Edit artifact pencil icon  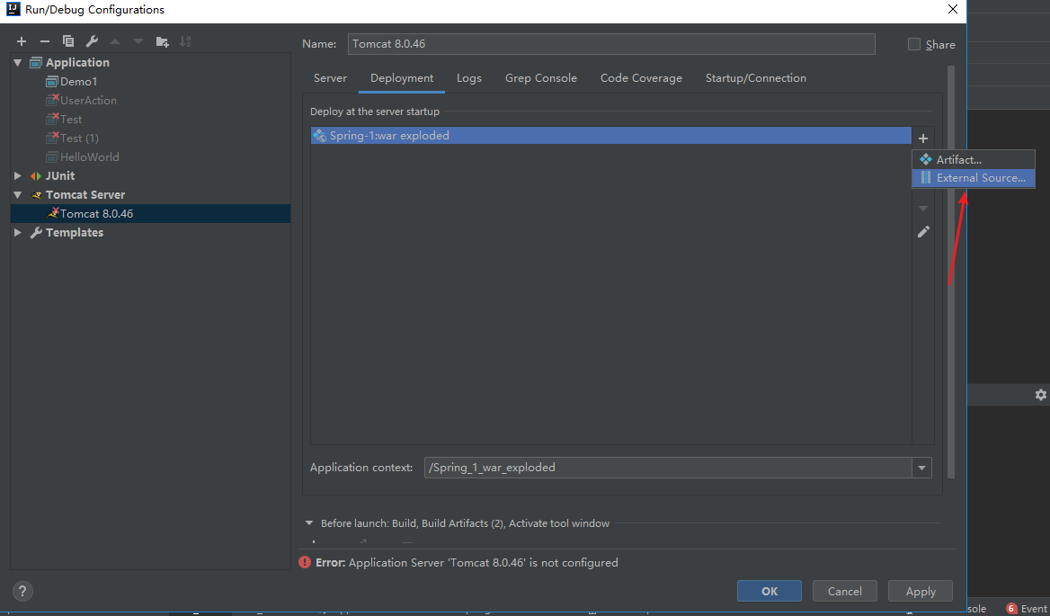click(923, 232)
